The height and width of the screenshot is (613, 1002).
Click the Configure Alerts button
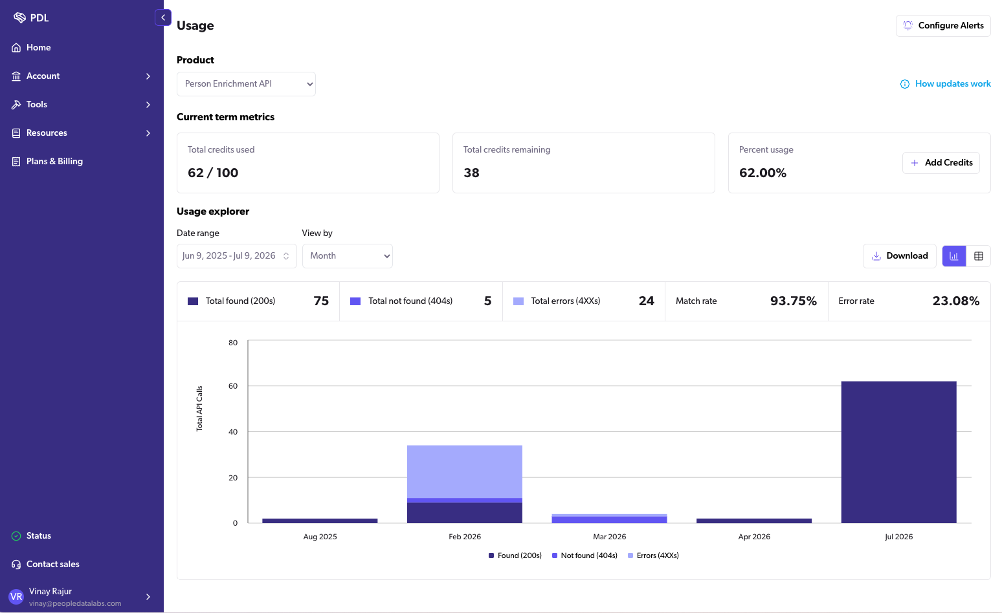tap(943, 26)
